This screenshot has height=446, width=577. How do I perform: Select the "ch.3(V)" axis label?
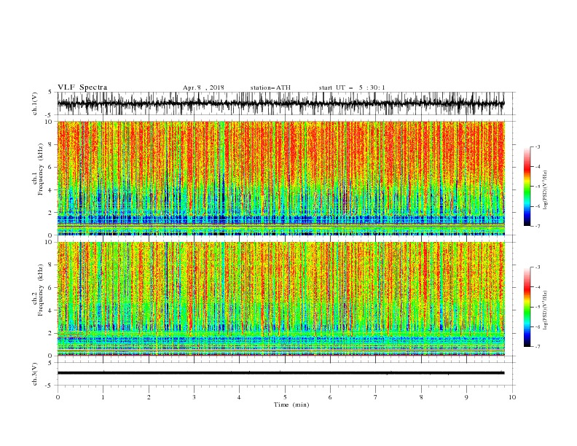point(35,374)
